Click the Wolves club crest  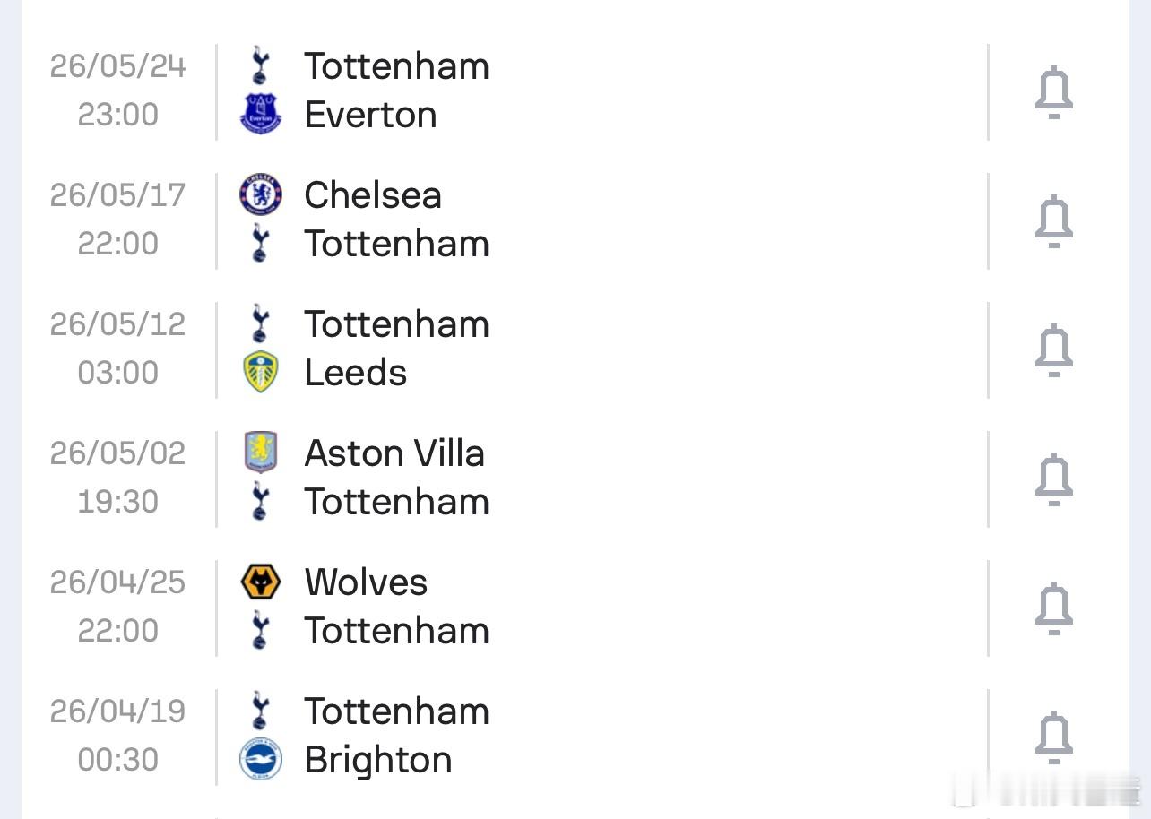click(261, 582)
